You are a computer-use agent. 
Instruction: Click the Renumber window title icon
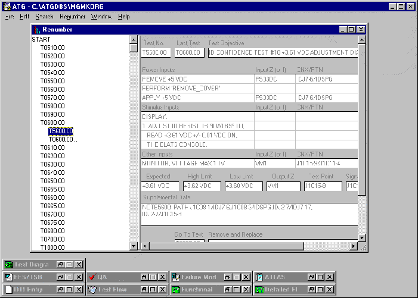(x=37, y=30)
